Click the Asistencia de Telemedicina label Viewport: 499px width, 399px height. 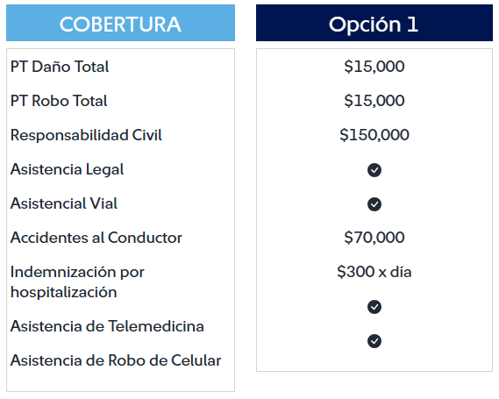(107, 326)
